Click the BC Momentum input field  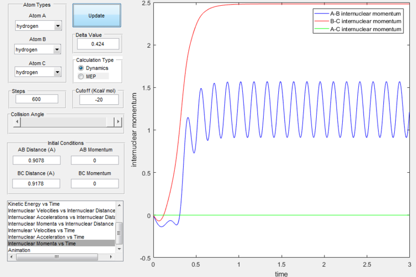(x=95, y=184)
